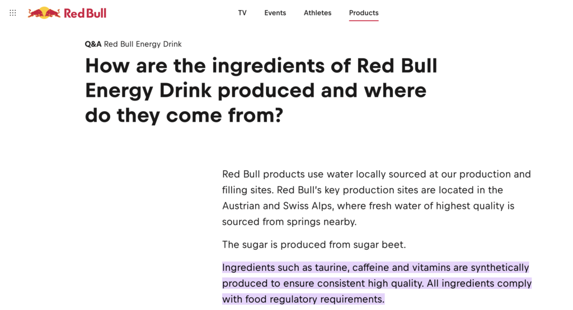This screenshot has width=573, height=310.
Task: Click 'Energy Drink produced and where' headline line
Action: [x=255, y=90]
